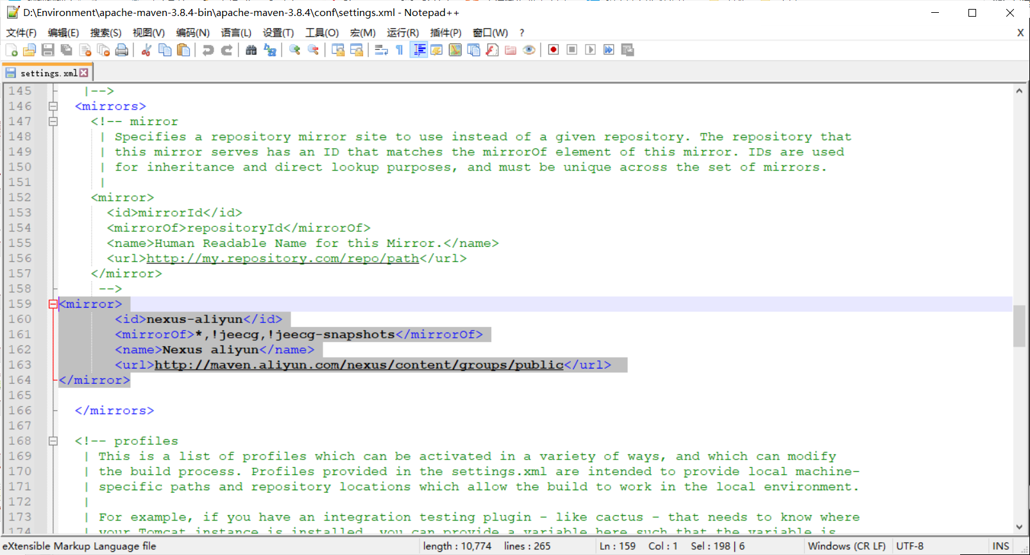Viewport: 1030px width, 555px height.
Task: Toggle synchronize horizontal scrolling icon
Action: 357,50
